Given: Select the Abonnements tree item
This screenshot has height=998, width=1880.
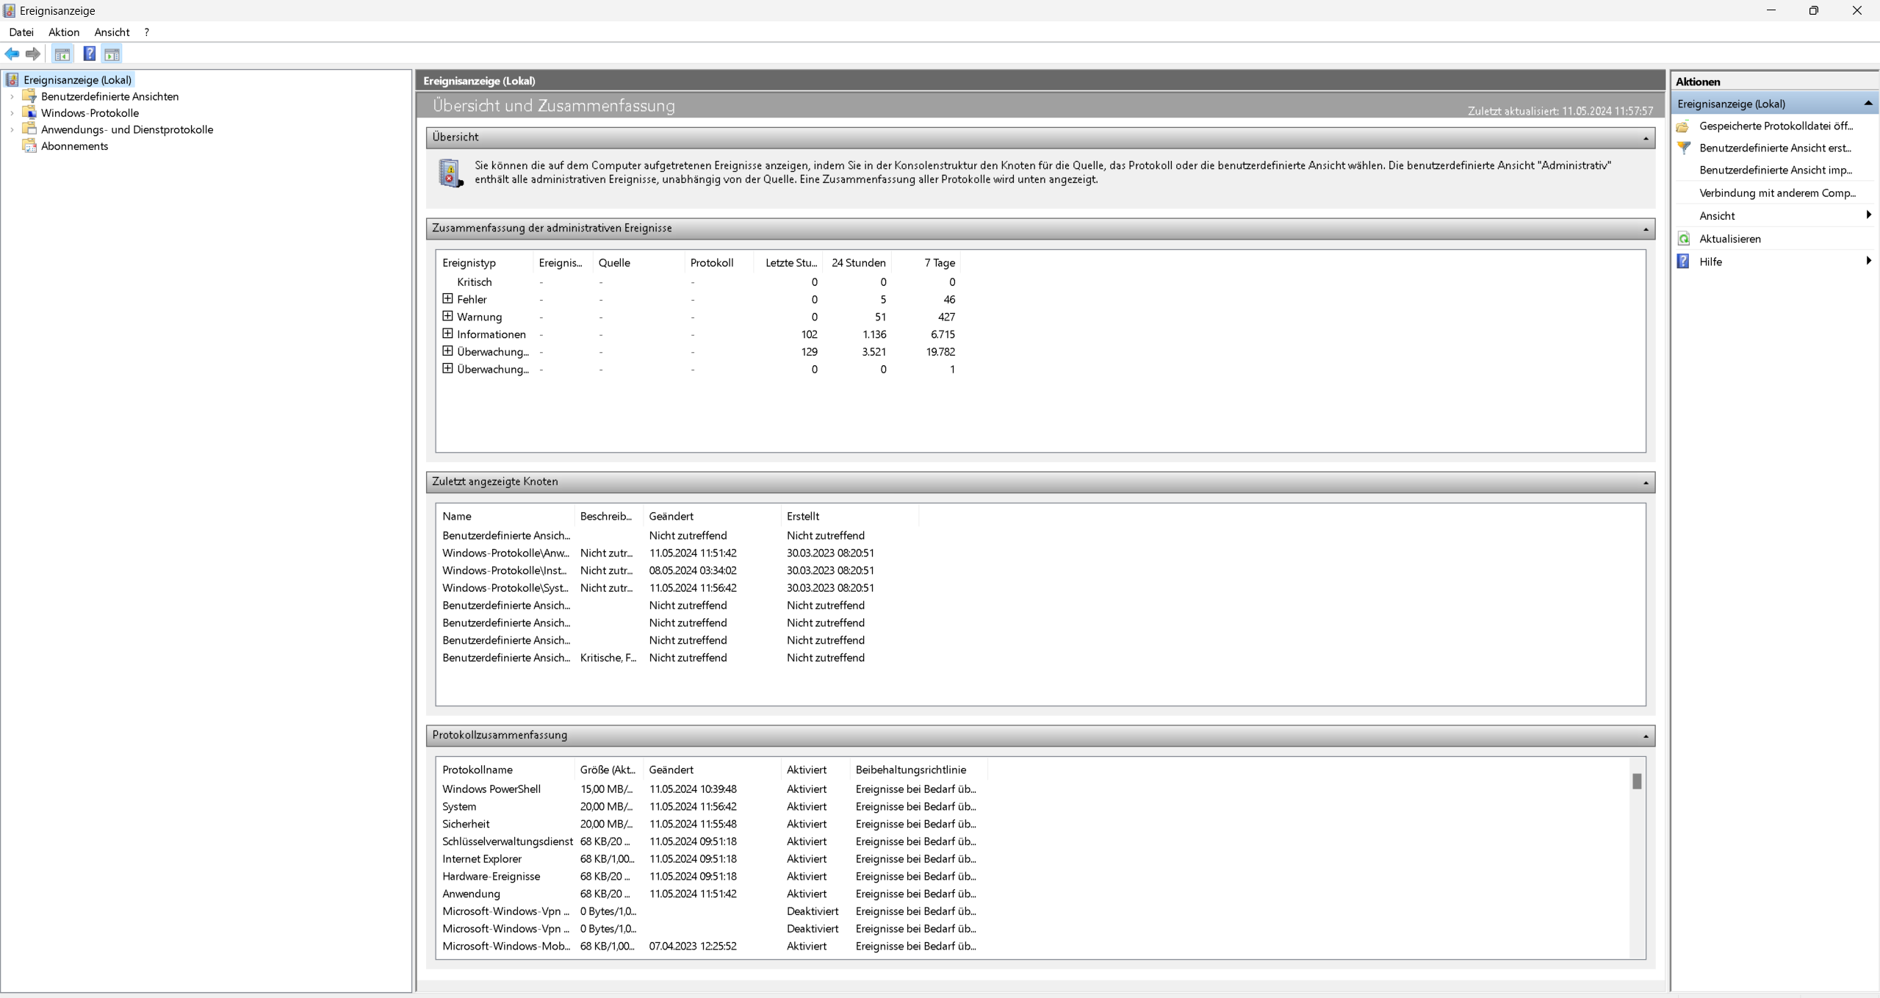Looking at the screenshot, I should (74, 146).
